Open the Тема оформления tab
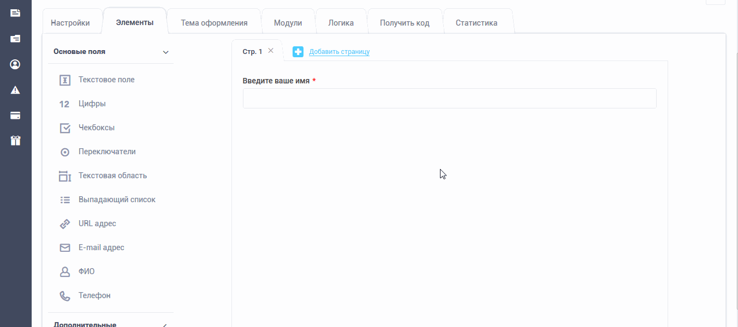The image size is (738, 327). (x=214, y=23)
